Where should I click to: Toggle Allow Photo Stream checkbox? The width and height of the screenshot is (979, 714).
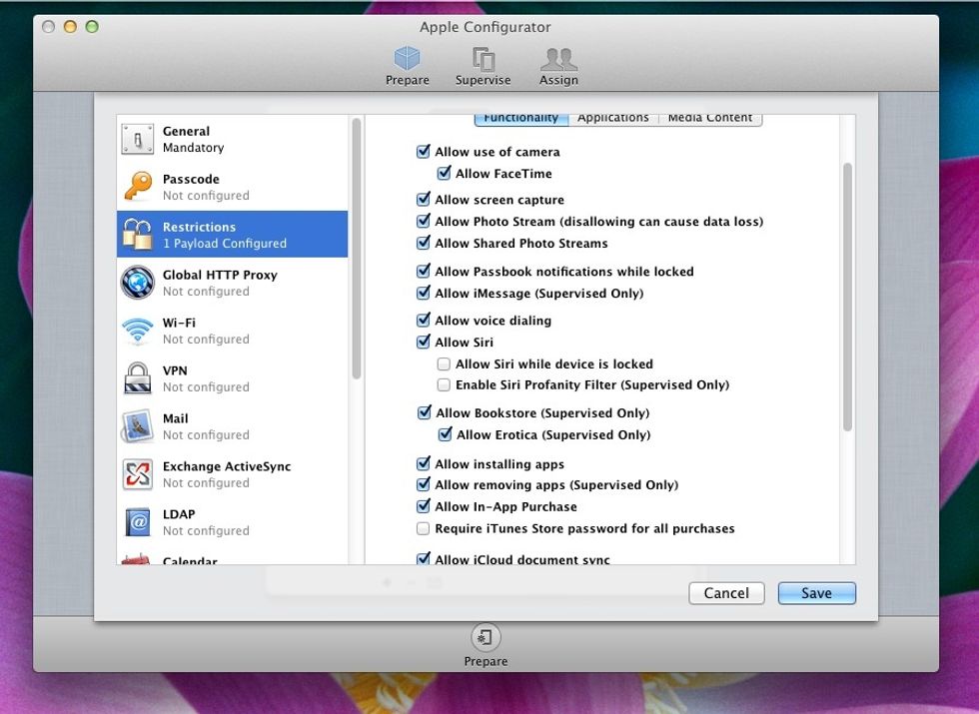(x=424, y=222)
